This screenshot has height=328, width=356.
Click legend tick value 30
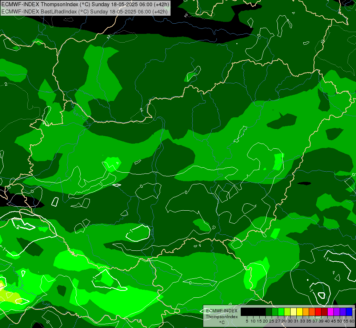pyautogui.click(x=290, y=321)
